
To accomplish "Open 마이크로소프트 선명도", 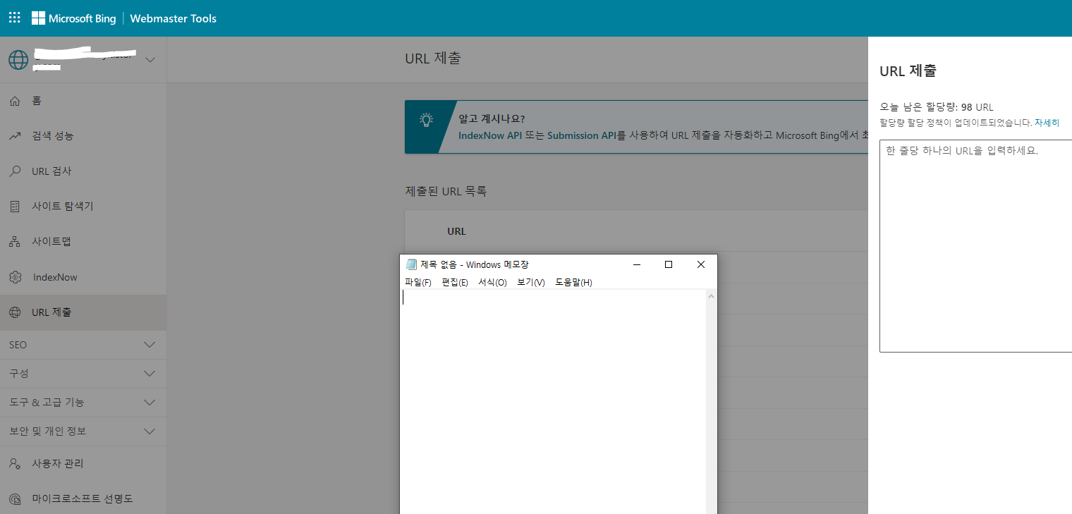I will tap(83, 499).
